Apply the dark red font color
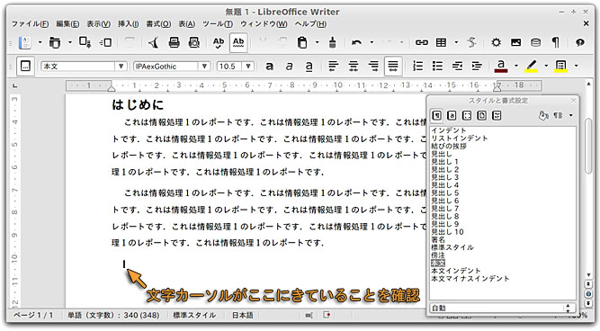This screenshot has width=600, height=331. pos(501,67)
